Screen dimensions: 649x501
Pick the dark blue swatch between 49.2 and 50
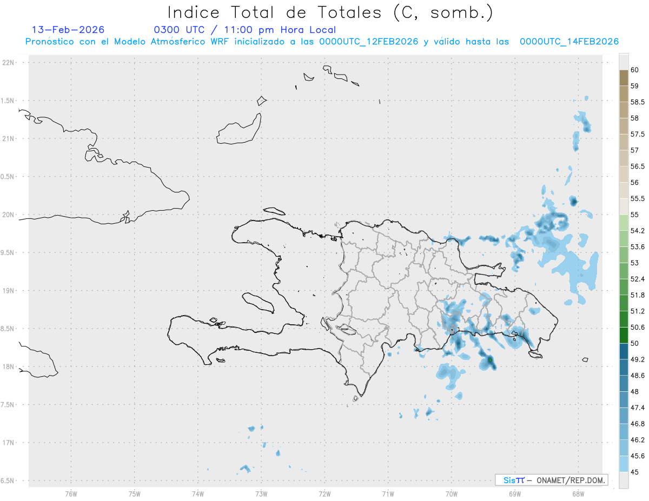point(624,351)
